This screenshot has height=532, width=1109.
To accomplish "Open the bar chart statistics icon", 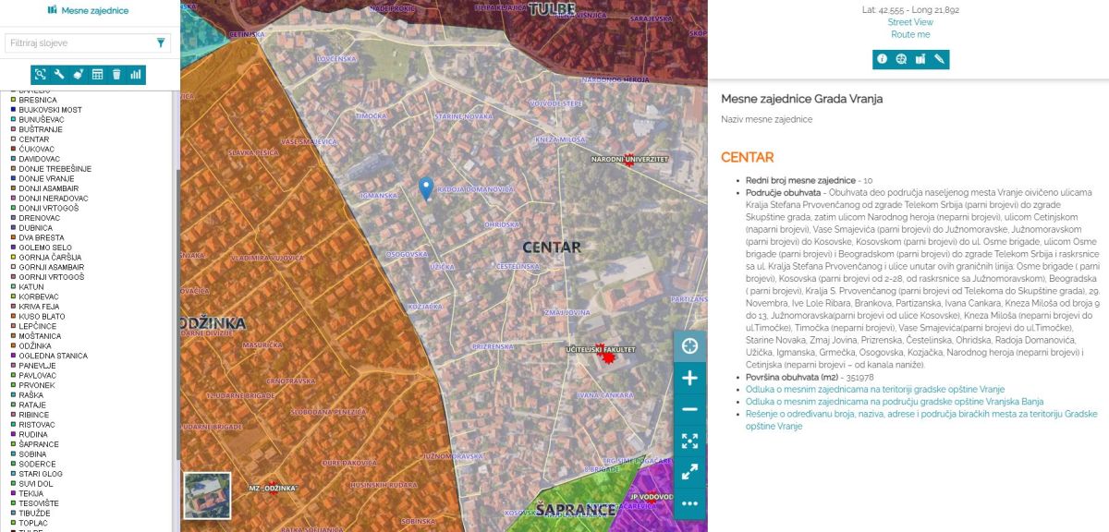I will point(136,75).
